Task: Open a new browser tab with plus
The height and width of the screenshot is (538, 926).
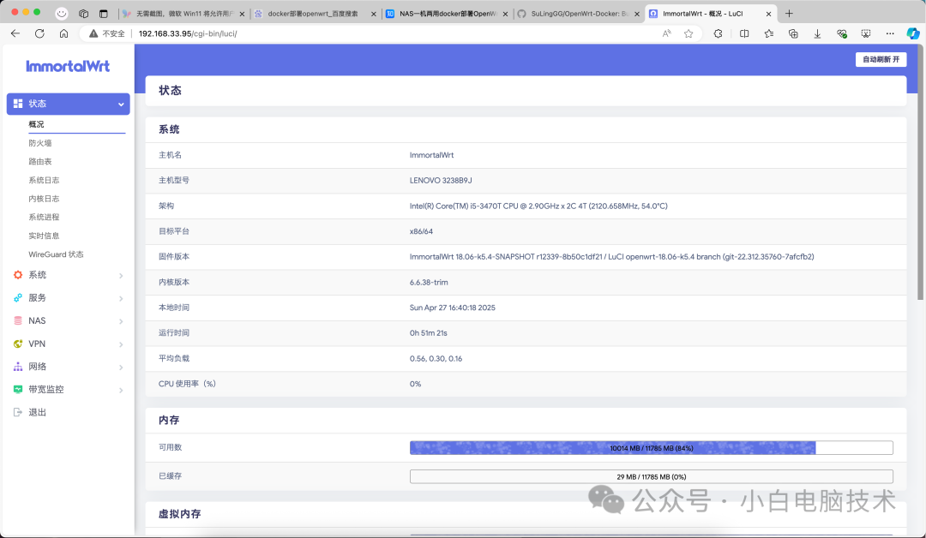Action: (789, 14)
